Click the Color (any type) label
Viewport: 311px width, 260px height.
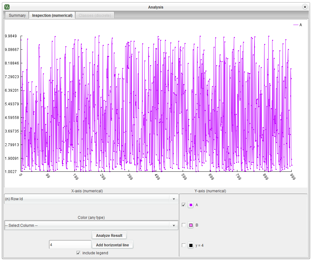pyautogui.click(x=91, y=218)
